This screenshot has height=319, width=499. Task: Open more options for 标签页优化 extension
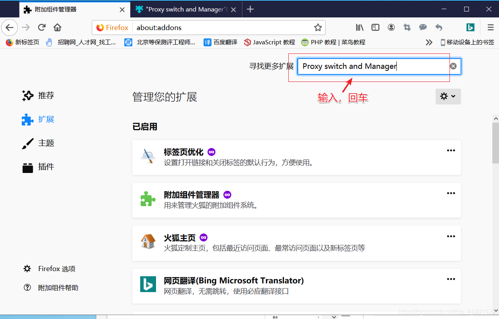click(x=451, y=150)
